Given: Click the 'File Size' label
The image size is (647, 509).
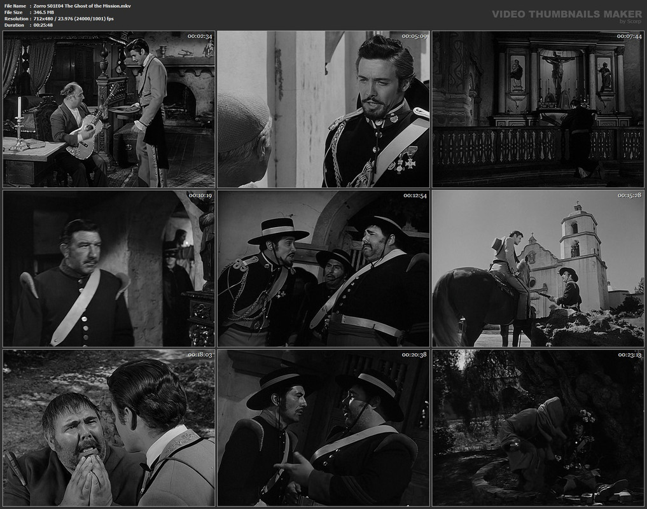Looking at the screenshot, I should coord(13,12).
